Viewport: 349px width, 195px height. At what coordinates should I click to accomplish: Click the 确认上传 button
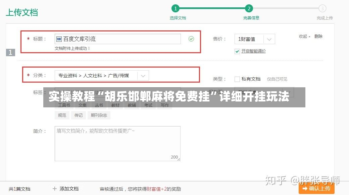[316, 189]
